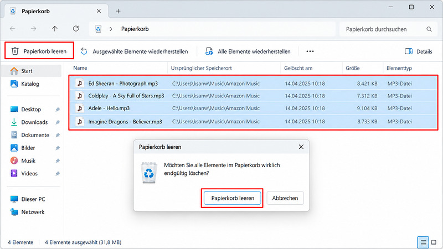Click the recycle bin icon in dialog
Screen dimensions: 443x249
click(149, 173)
